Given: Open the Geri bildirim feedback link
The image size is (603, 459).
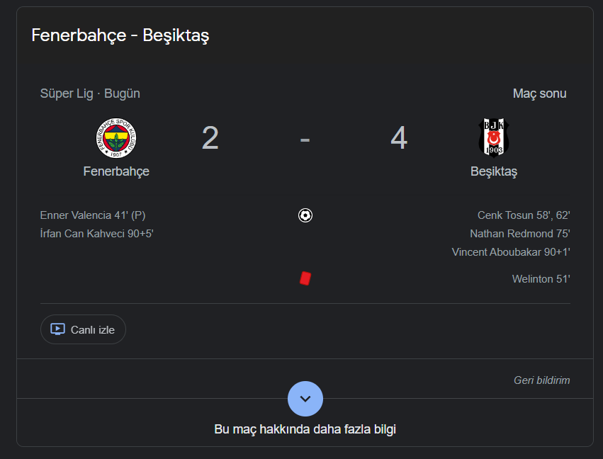Looking at the screenshot, I should pos(541,380).
